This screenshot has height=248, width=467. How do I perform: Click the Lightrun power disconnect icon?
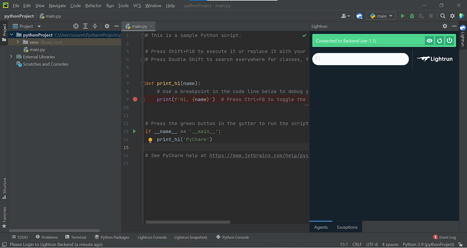pos(449,40)
